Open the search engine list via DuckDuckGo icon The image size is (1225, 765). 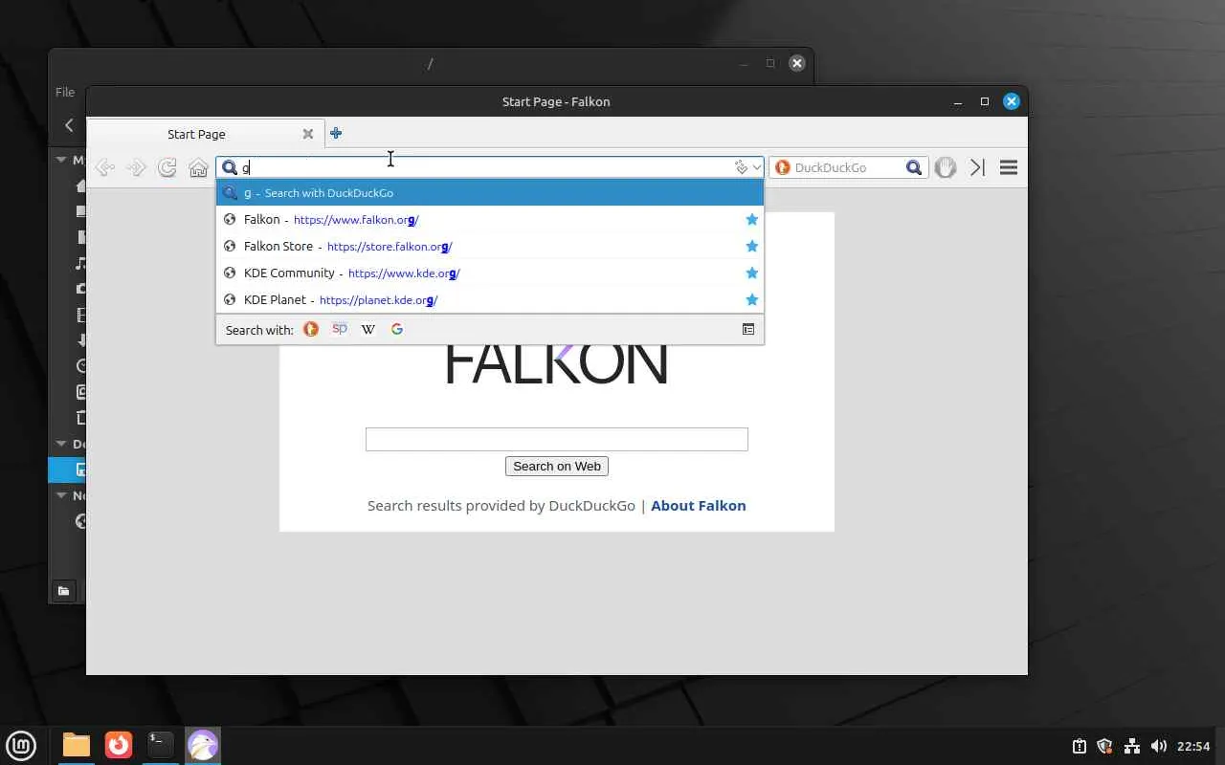(782, 167)
